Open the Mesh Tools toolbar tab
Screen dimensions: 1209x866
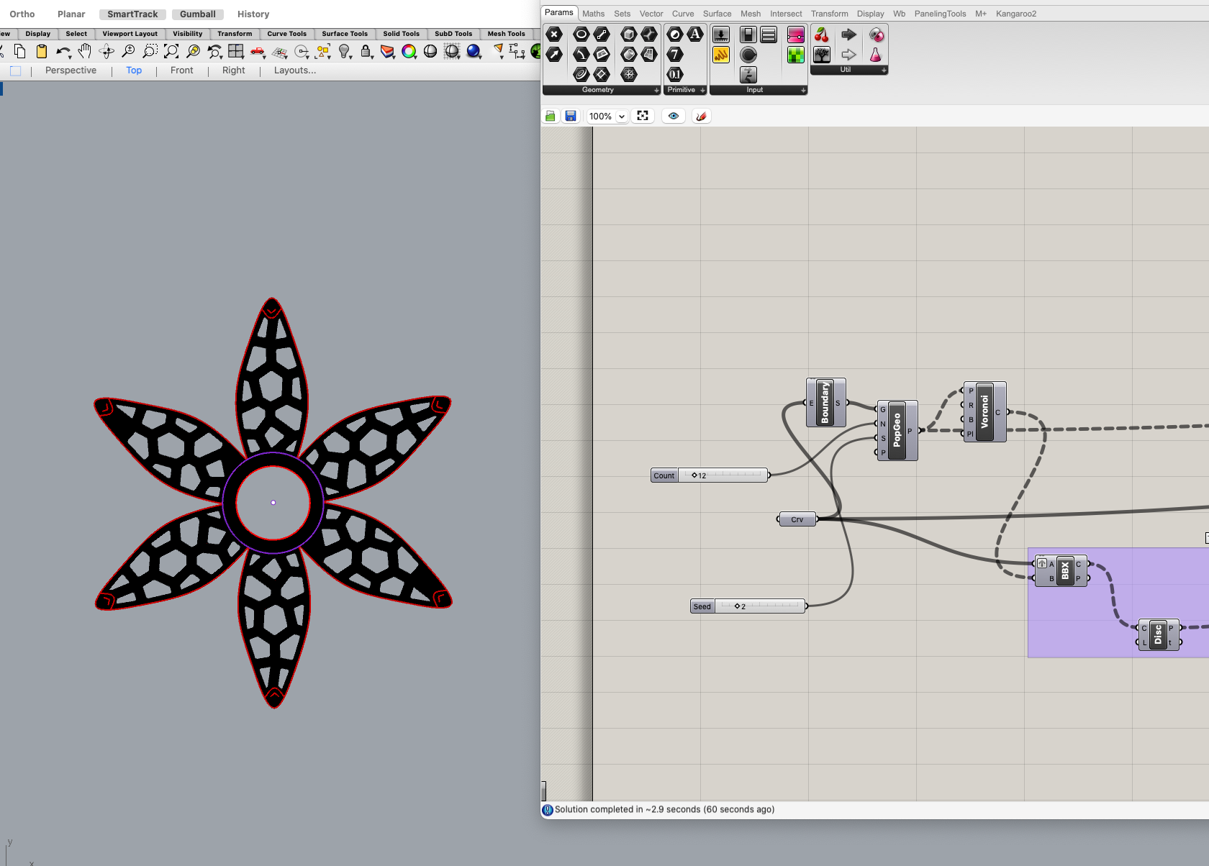(x=506, y=34)
